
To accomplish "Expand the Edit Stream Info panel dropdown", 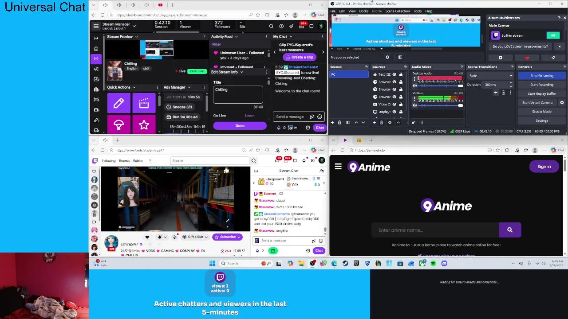I will coord(241,72).
